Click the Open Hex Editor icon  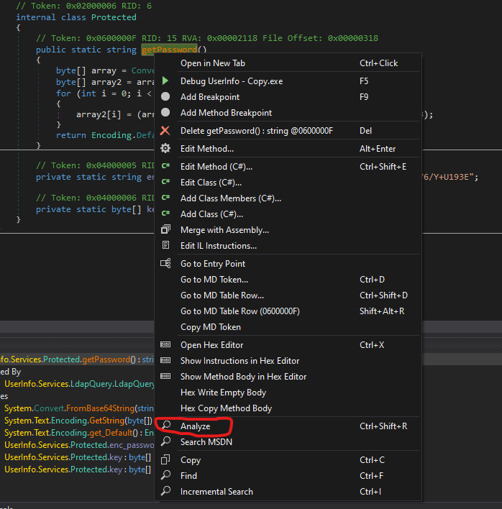(165, 345)
